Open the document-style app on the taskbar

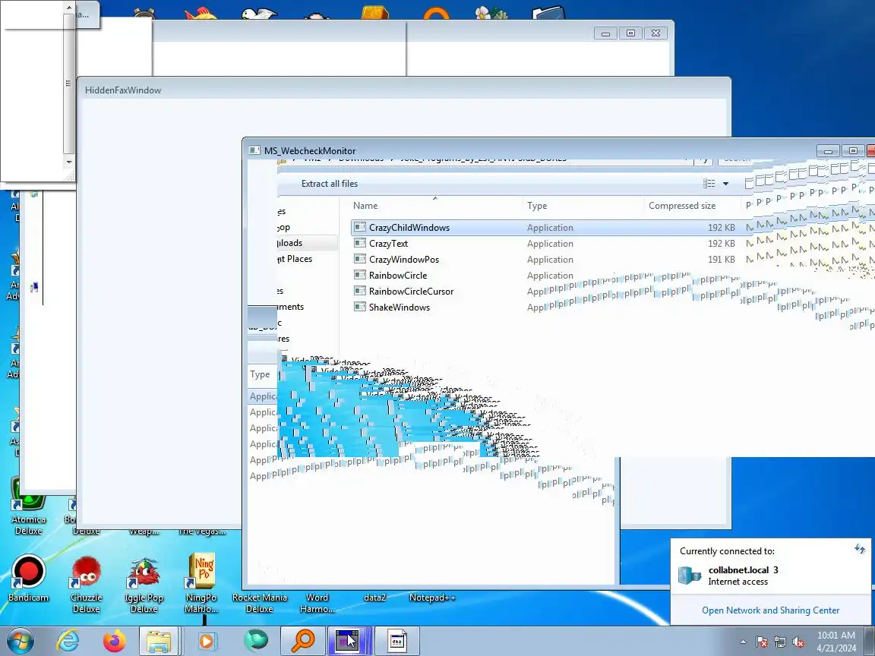coord(397,641)
